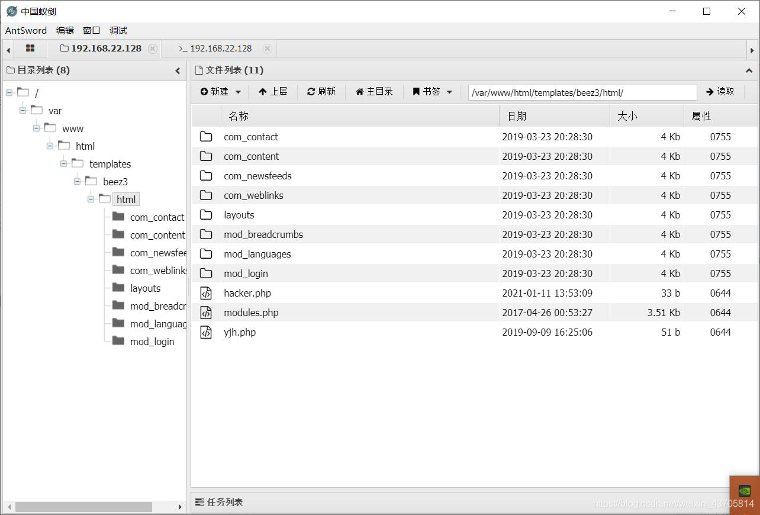Click the 3.51 Kb size cell
This screenshot has width=760, height=515.
click(x=664, y=313)
